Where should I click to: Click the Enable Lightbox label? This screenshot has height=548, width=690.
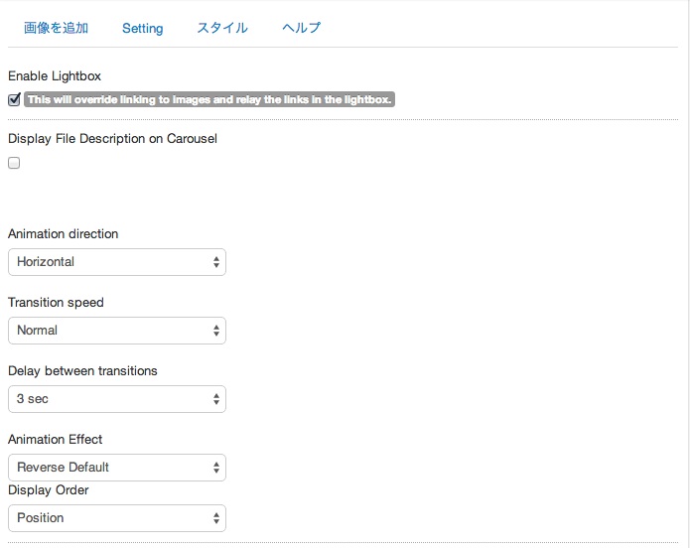click(55, 75)
